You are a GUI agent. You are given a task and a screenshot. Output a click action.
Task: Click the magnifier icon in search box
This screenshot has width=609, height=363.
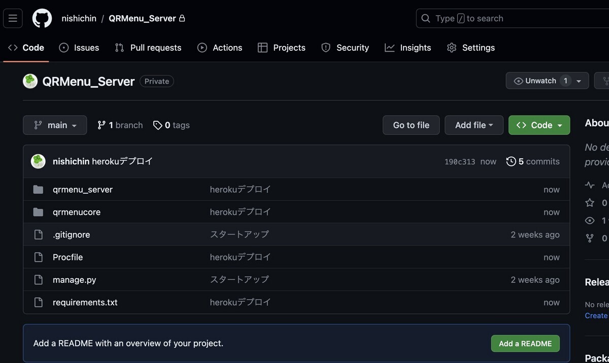point(426,18)
